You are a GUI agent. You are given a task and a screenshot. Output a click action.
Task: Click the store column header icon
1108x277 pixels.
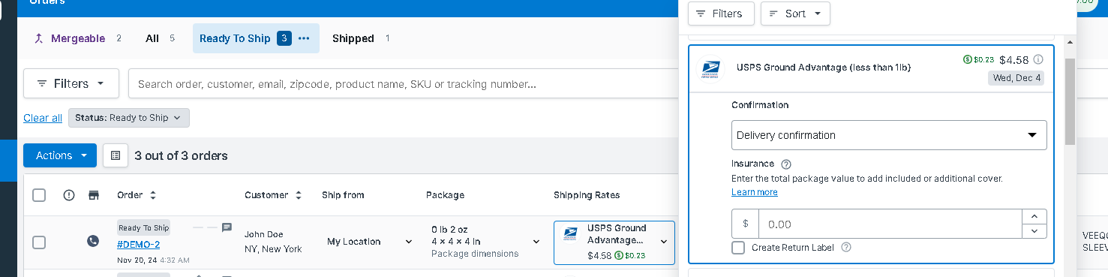pyautogui.click(x=94, y=195)
